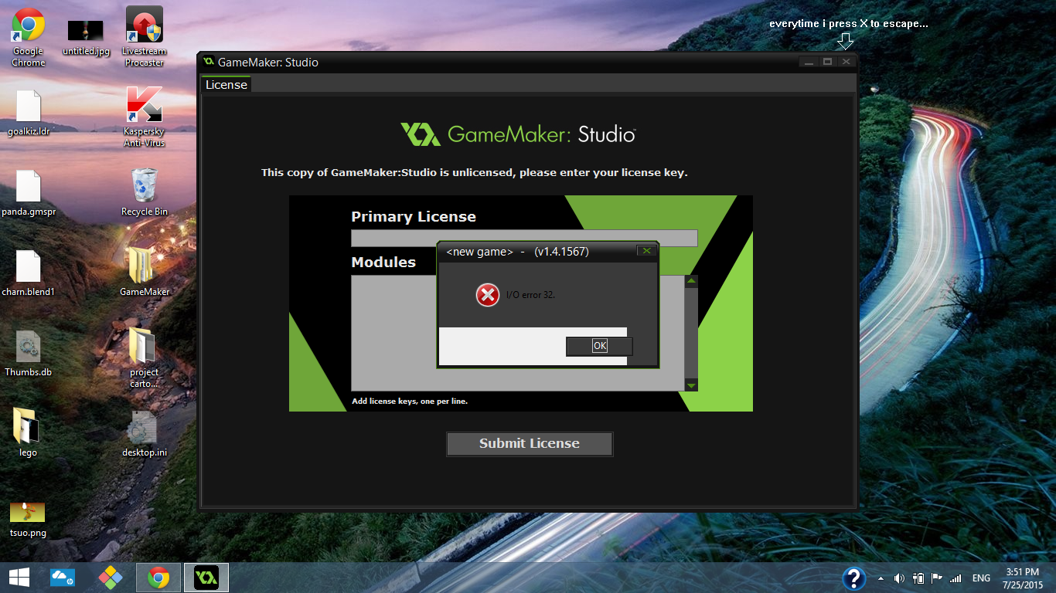1056x593 pixels.
Task: Click the Modules scrollbar up arrow
Action: [x=692, y=281]
